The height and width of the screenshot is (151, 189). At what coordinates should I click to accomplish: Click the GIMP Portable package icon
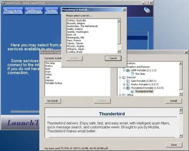pyautogui.click(x=128, y=70)
